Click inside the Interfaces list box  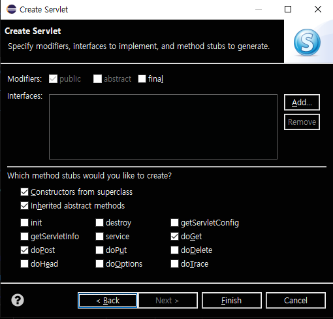pyautogui.click(x=163, y=127)
